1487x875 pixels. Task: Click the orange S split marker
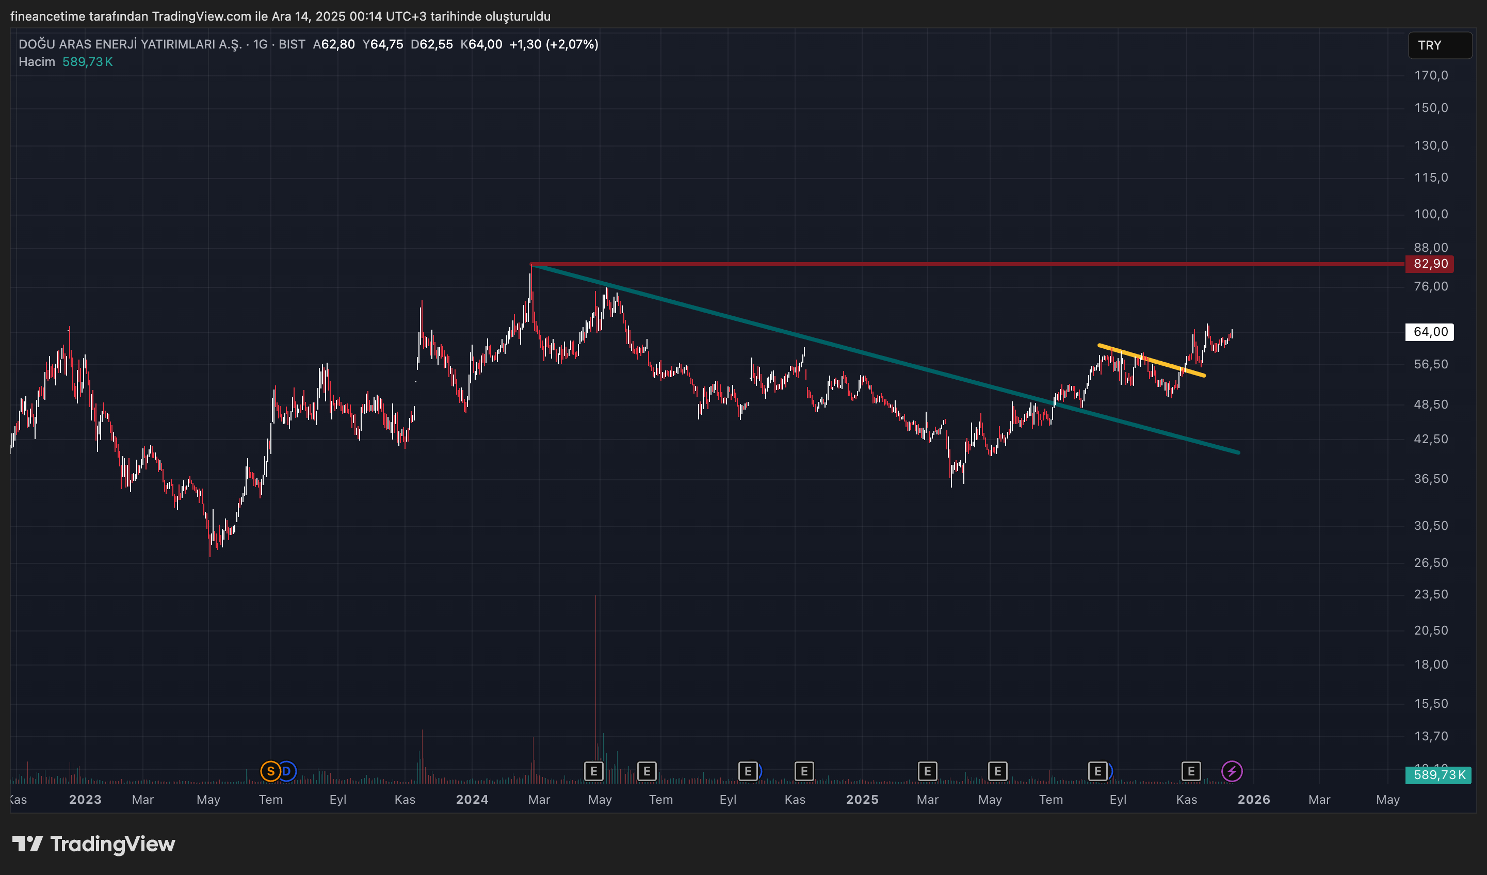pyautogui.click(x=270, y=771)
